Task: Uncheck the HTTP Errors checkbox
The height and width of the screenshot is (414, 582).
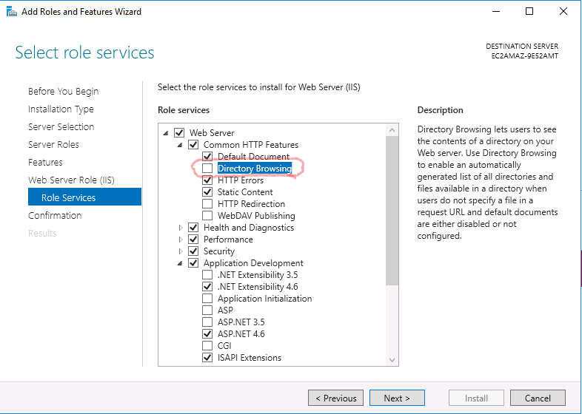Action: coord(207,180)
